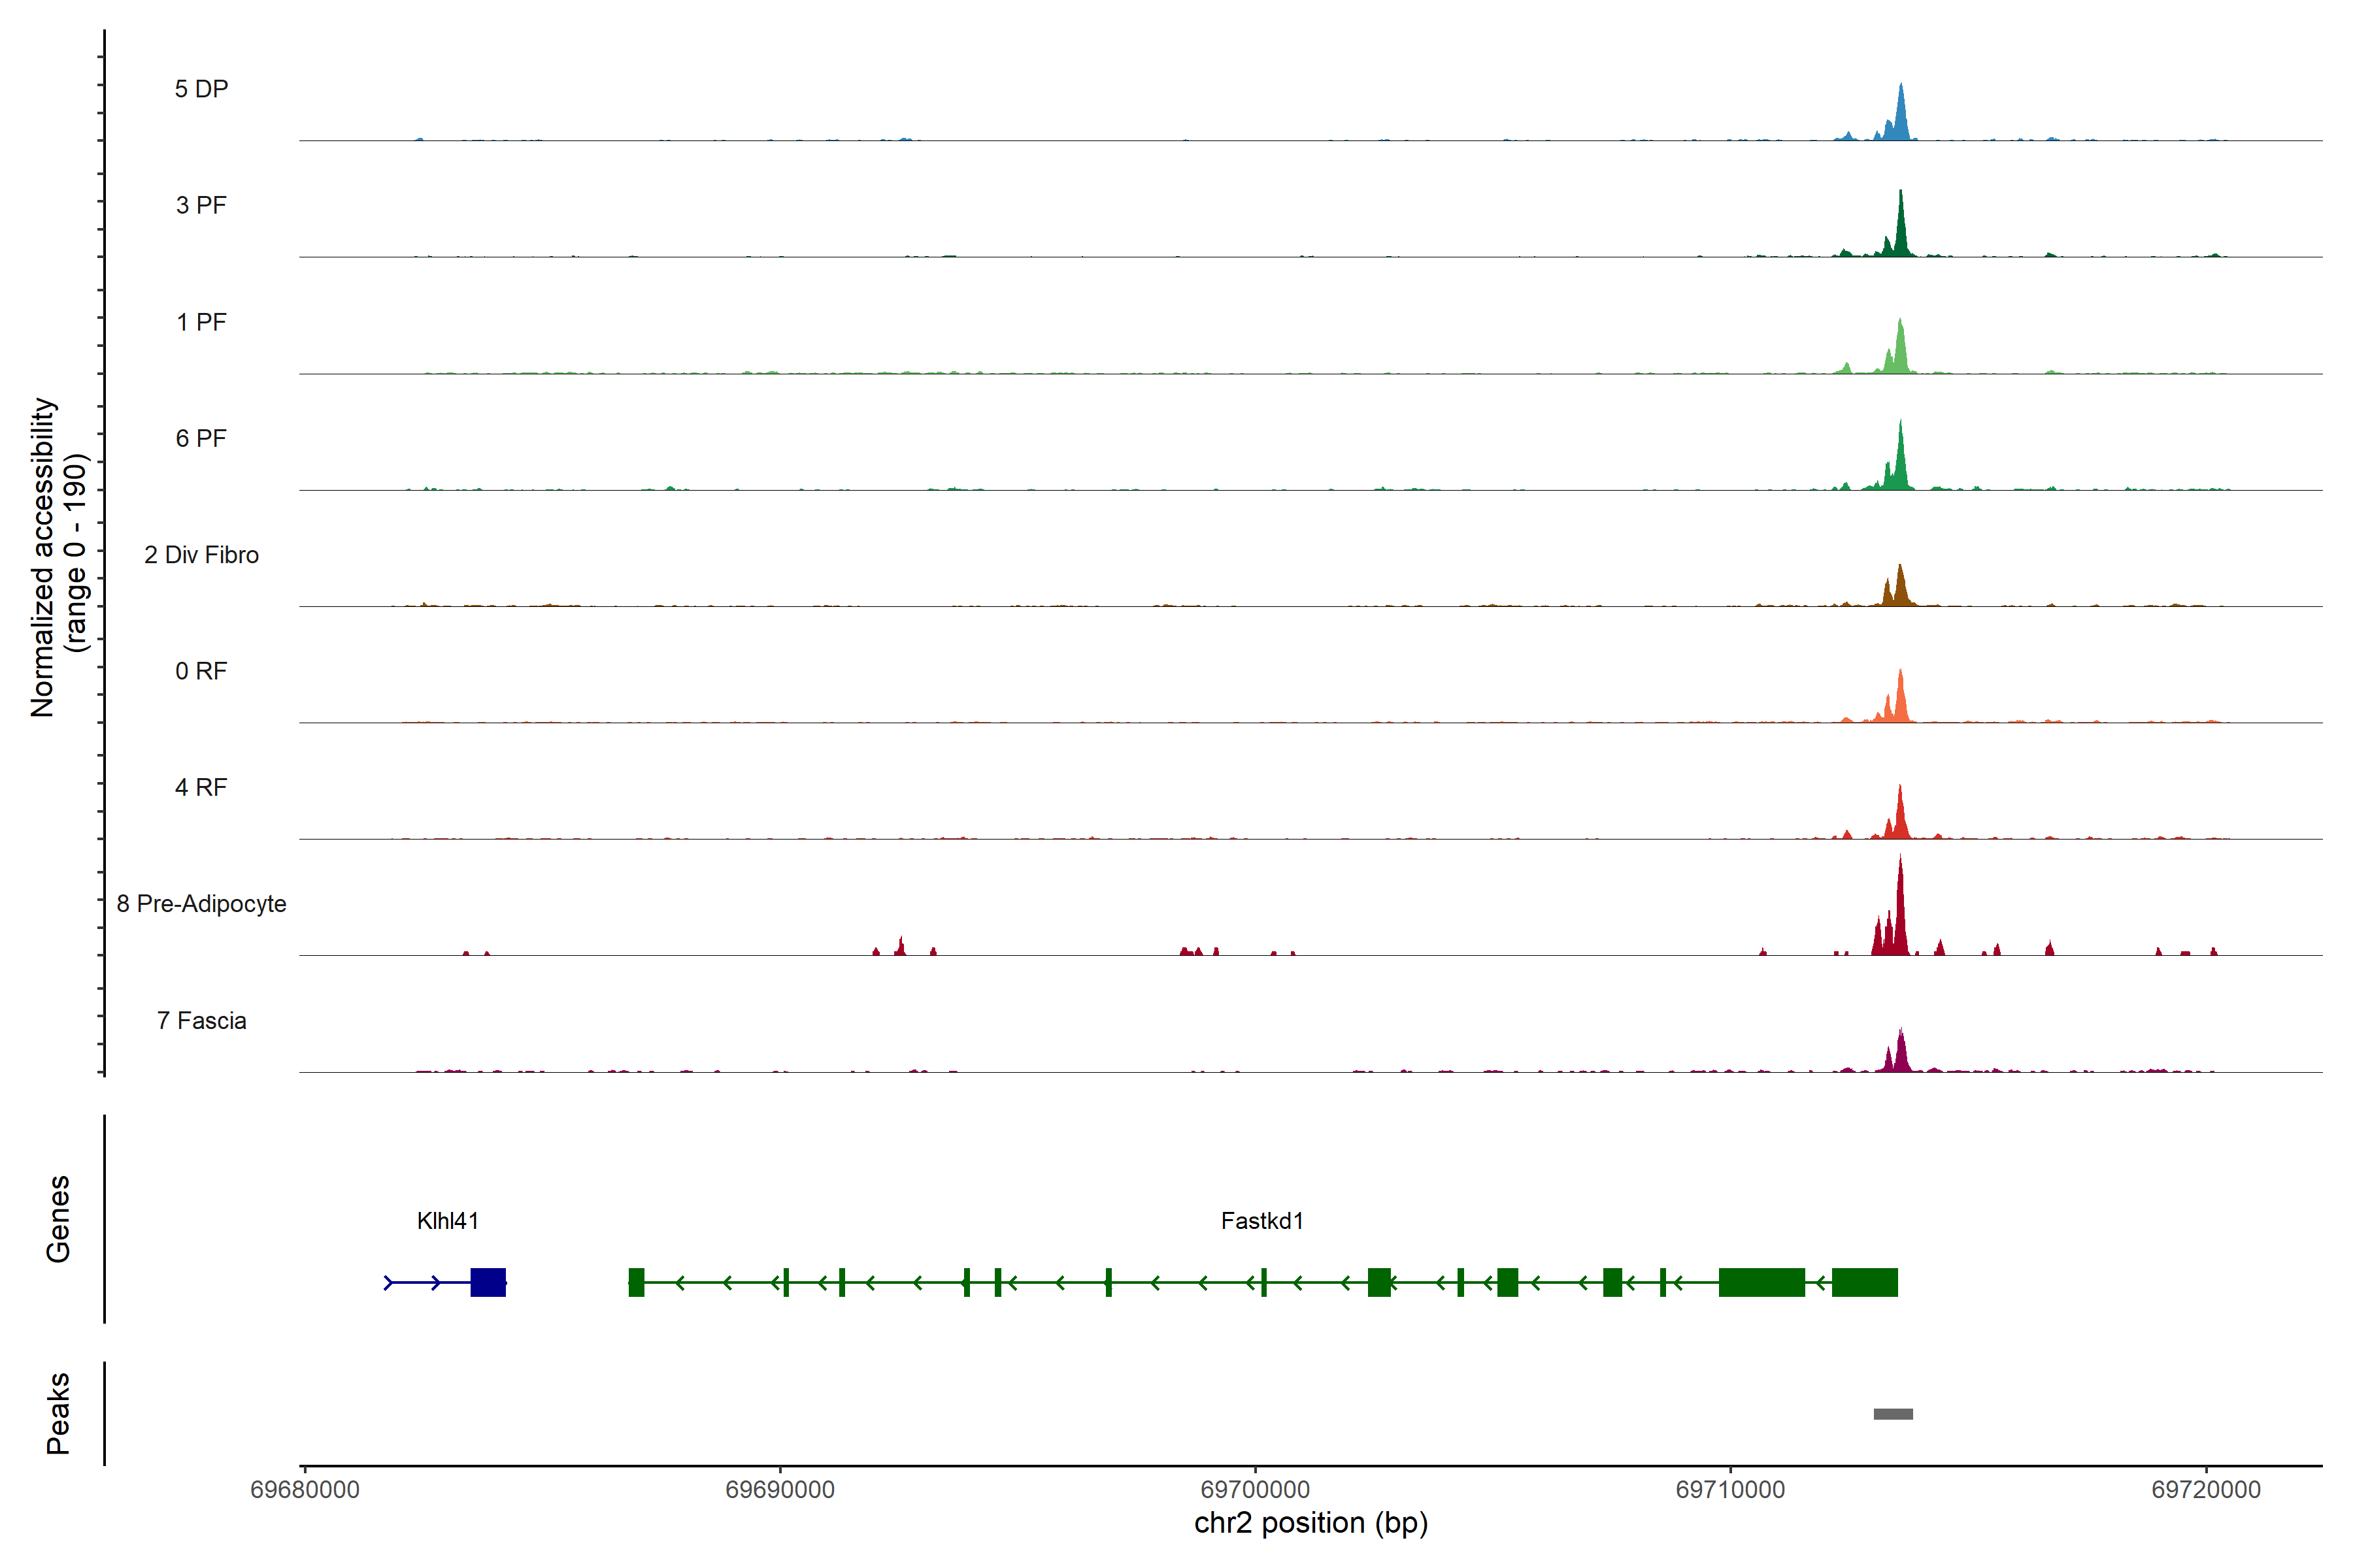
Task: Click the 69700000 axis tick label
Action: coord(1254,1490)
